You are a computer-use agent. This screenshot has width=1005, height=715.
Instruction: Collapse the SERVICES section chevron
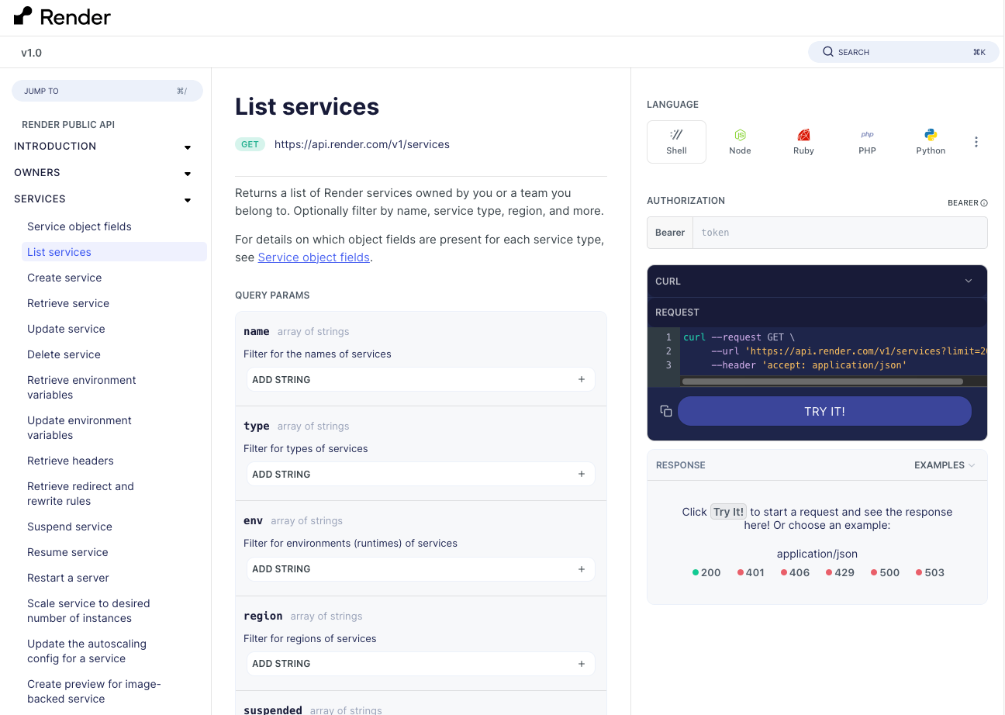tap(187, 199)
